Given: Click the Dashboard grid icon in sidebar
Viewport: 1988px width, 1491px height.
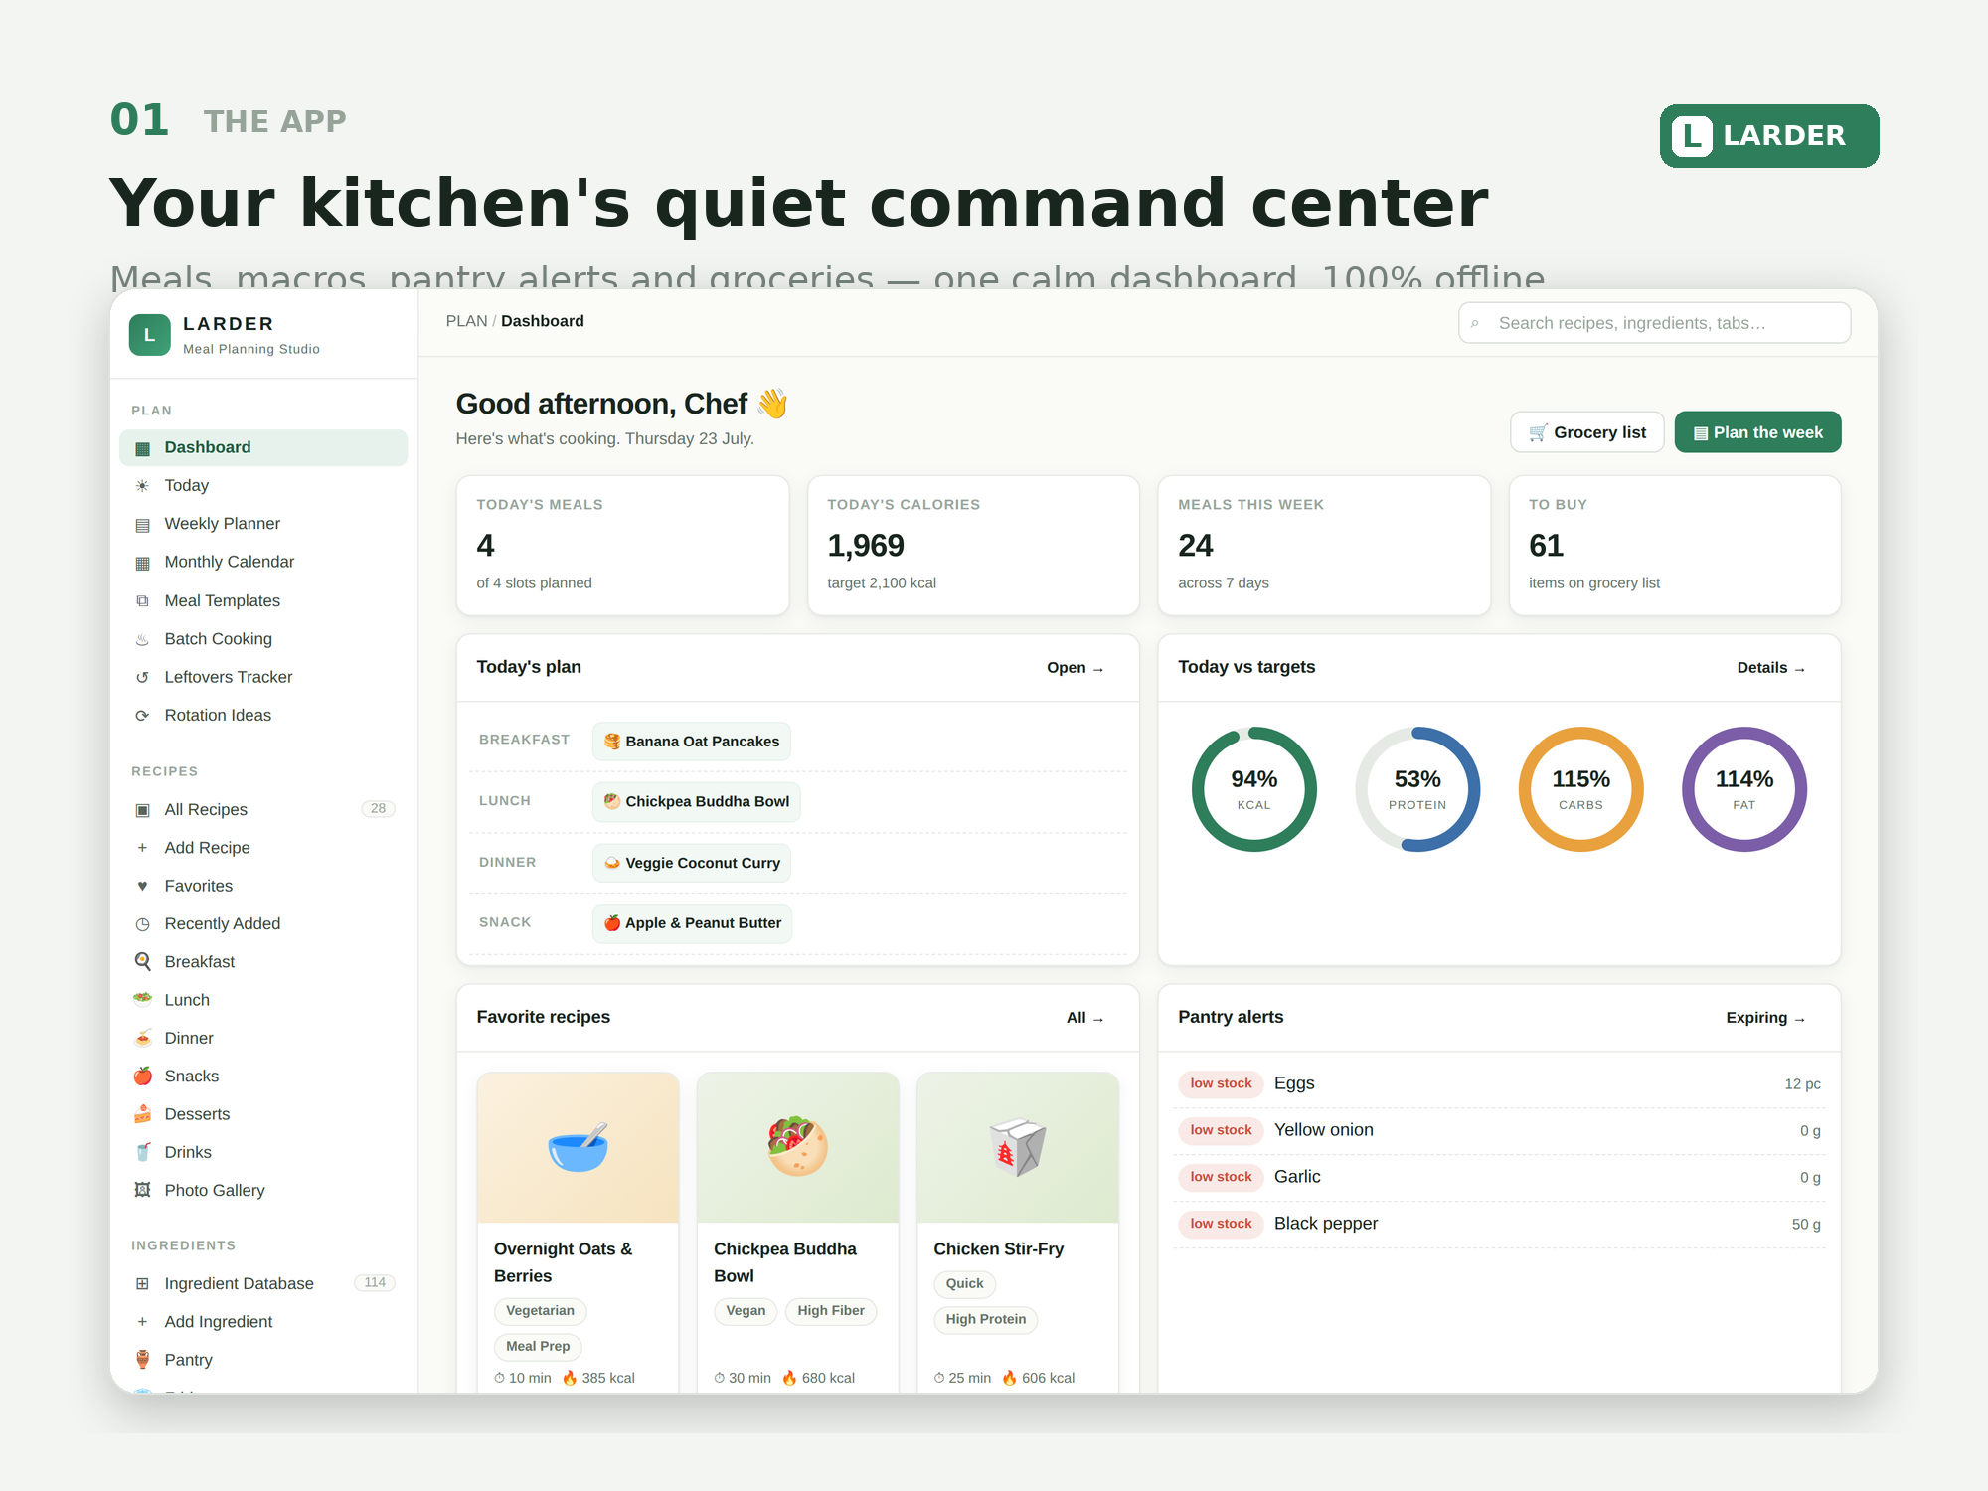Looking at the screenshot, I should 142,448.
